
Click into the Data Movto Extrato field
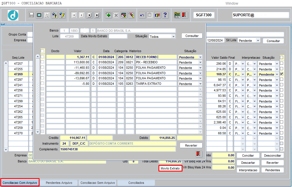118,36
